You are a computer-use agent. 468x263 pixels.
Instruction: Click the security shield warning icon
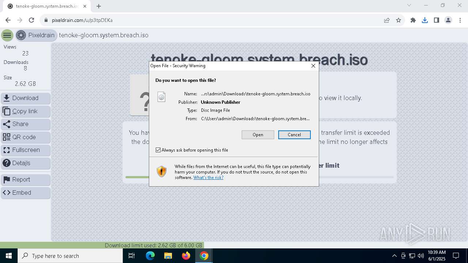pos(162,171)
